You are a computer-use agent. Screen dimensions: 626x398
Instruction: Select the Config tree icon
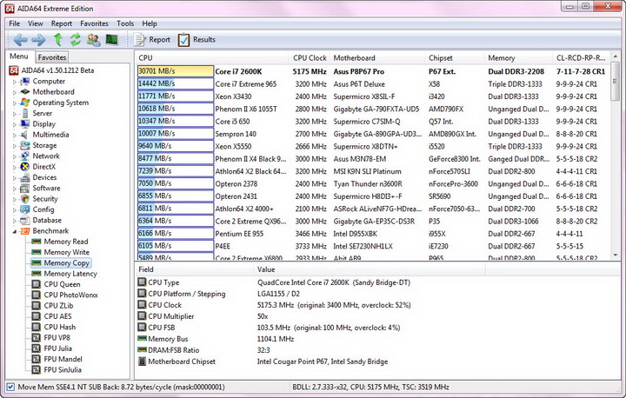coord(25,209)
